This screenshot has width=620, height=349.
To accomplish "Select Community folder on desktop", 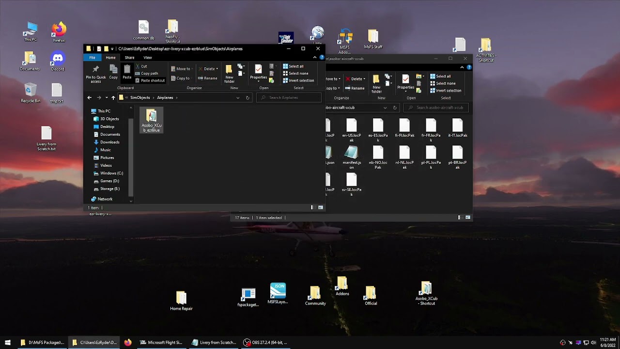I will [315, 296].
